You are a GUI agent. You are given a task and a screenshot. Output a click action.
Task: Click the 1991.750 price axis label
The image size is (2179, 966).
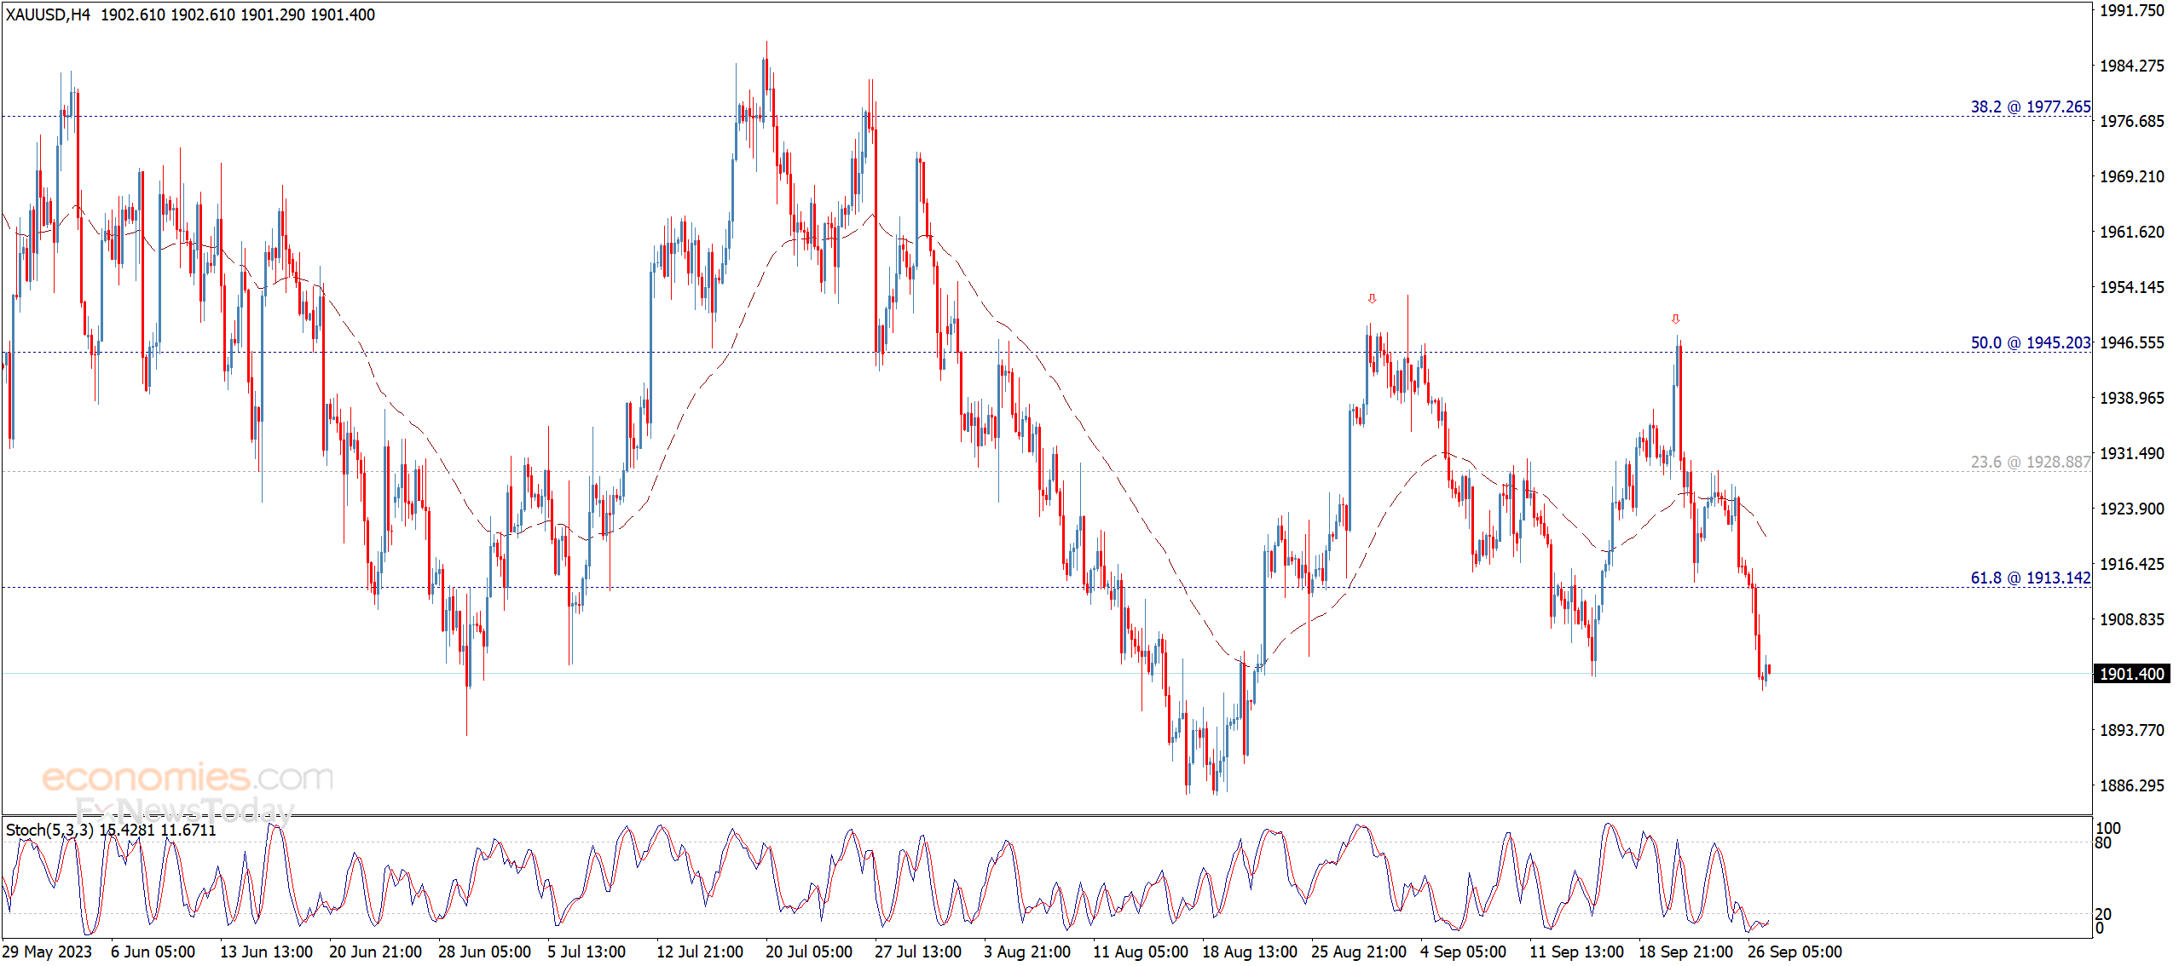(2131, 11)
